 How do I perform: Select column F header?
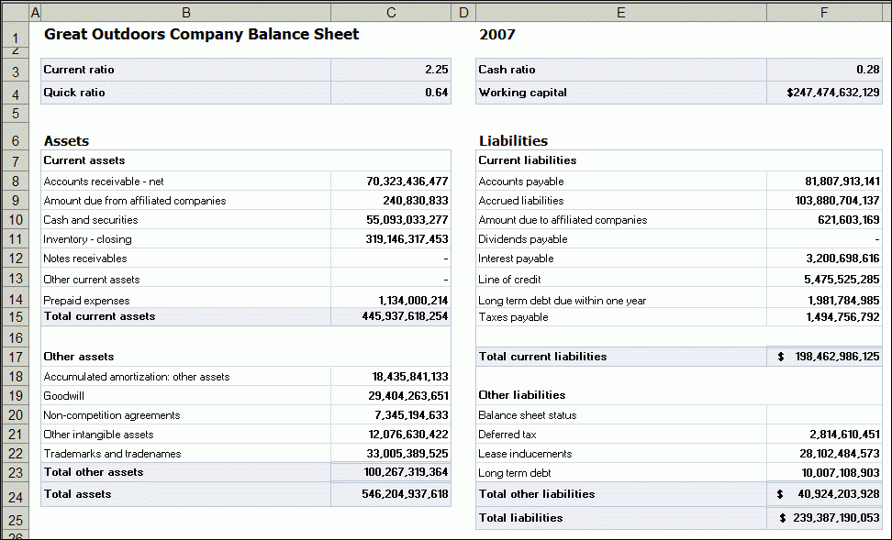click(x=822, y=12)
